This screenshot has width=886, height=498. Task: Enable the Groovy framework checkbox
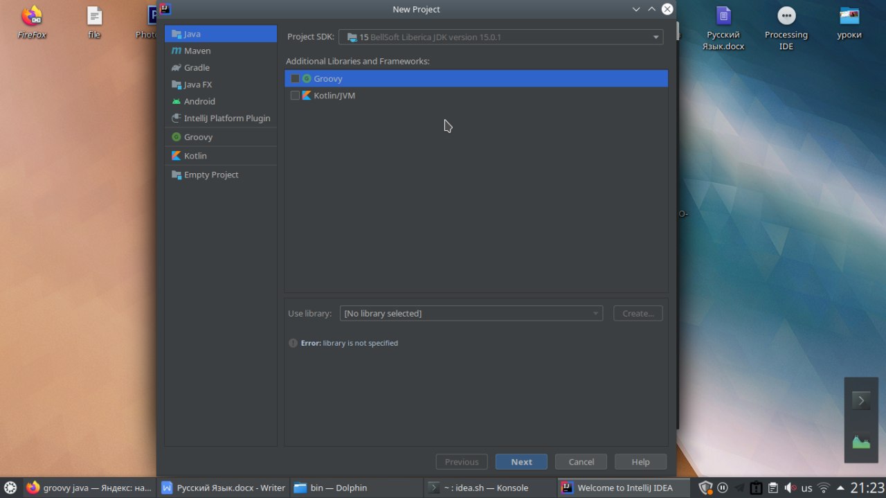[x=295, y=78]
